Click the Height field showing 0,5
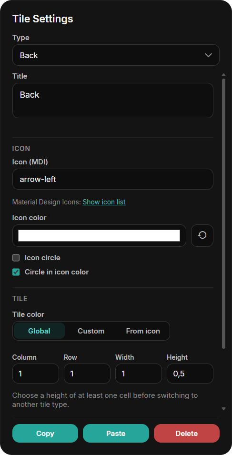 190,374
